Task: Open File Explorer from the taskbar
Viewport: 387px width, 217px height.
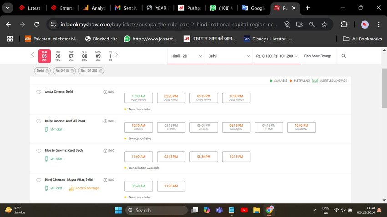Action: (256, 210)
